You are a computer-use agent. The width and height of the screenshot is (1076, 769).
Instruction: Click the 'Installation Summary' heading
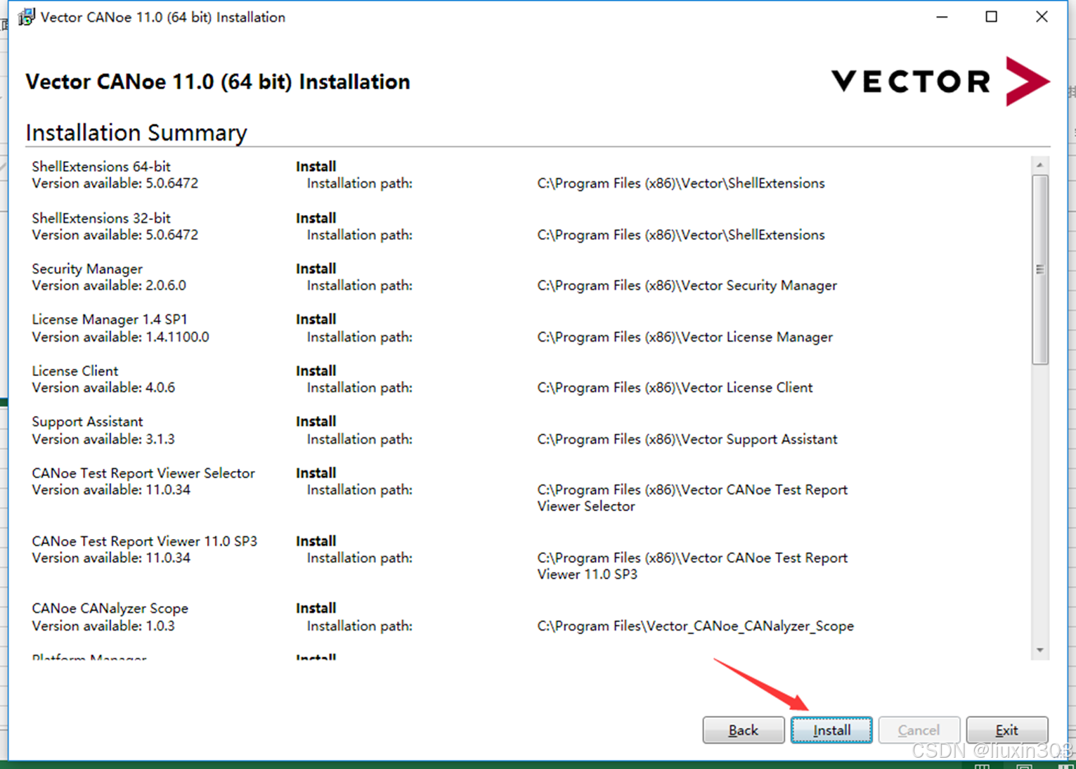click(x=136, y=132)
